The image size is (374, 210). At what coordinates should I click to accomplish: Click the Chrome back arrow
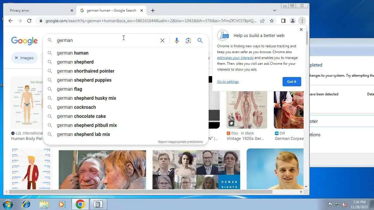click(x=11, y=21)
